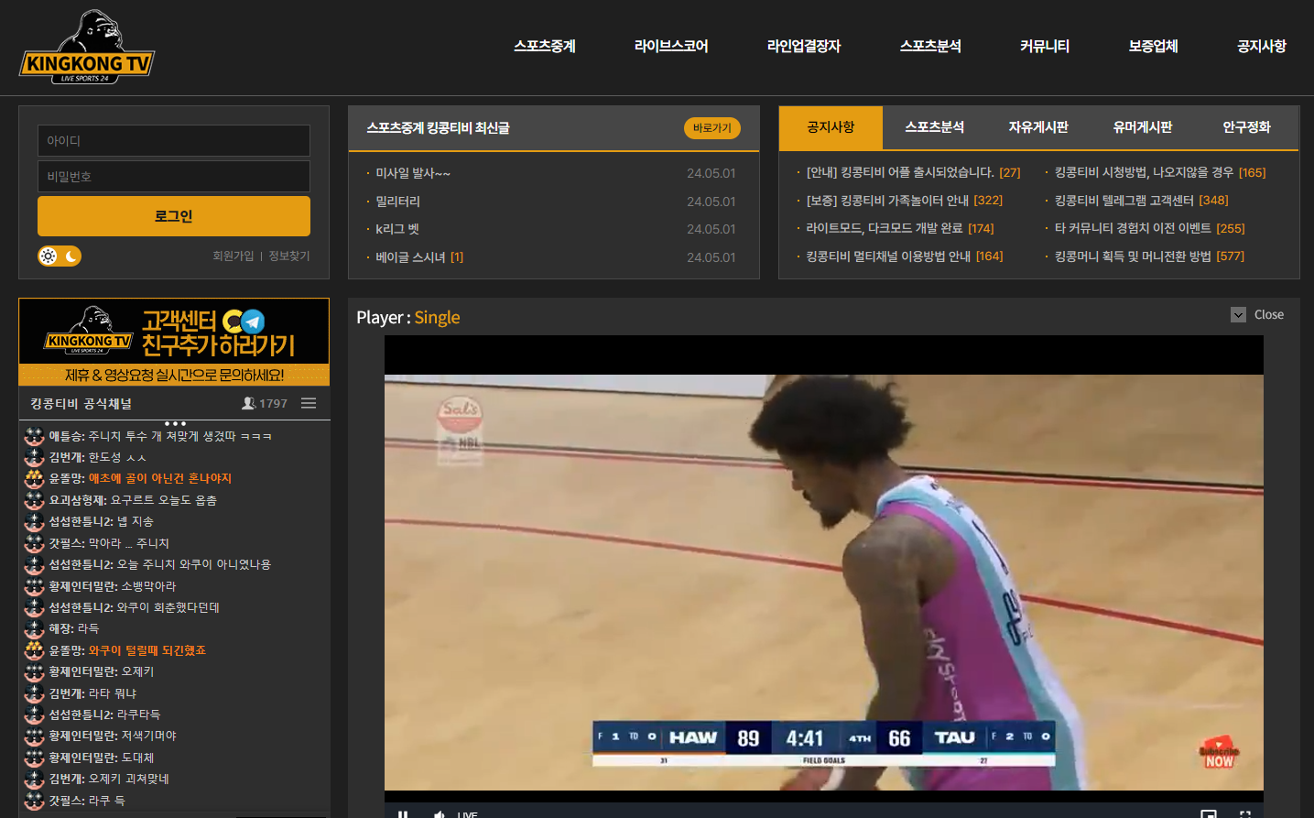This screenshot has height=818, width=1314.
Task: Click the chat drag handle dots
Action: 175,423
